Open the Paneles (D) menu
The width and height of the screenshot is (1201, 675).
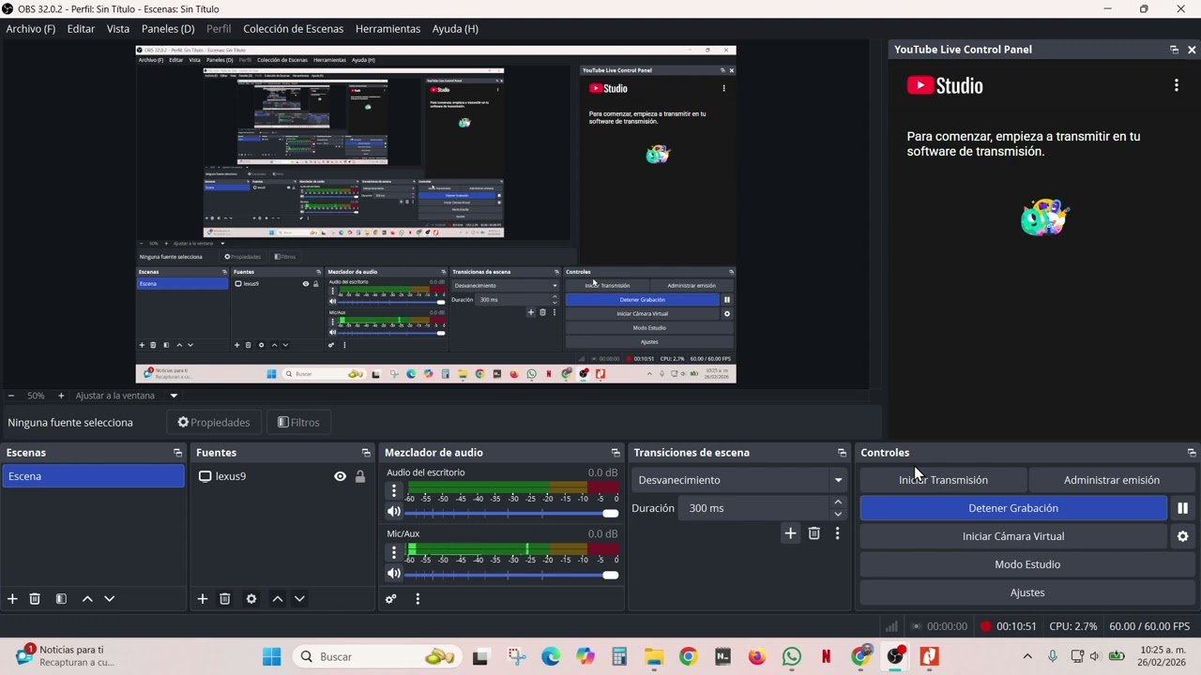pyautogui.click(x=168, y=29)
